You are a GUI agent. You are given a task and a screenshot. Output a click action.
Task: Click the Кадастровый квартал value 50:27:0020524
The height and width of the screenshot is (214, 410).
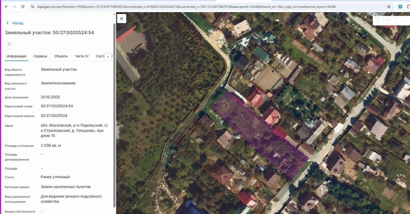click(x=54, y=116)
